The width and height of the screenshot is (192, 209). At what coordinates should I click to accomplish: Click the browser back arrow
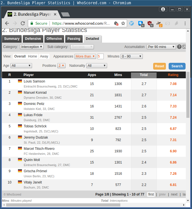[7, 23]
